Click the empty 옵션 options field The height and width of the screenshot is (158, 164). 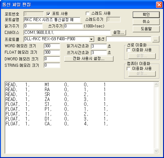(x=129, y=39)
